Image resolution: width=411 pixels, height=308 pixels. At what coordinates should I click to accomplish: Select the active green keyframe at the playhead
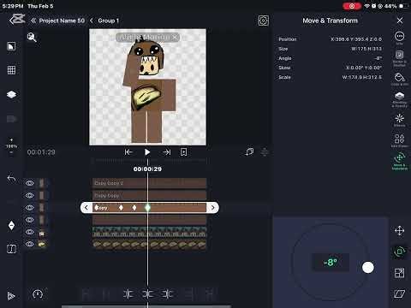point(147,208)
